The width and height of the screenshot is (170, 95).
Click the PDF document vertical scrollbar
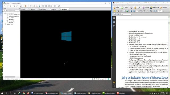(169, 51)
